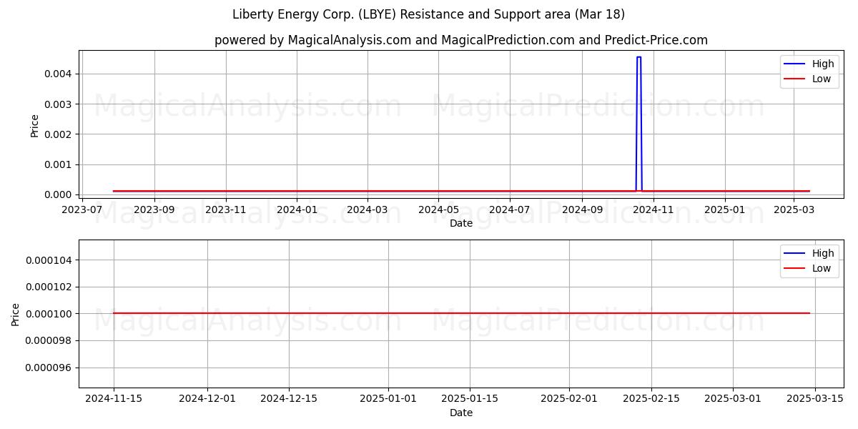Click the '0.000096' y-axis label in the bottom chart
858x429 pixels.
tap(48, 368)
